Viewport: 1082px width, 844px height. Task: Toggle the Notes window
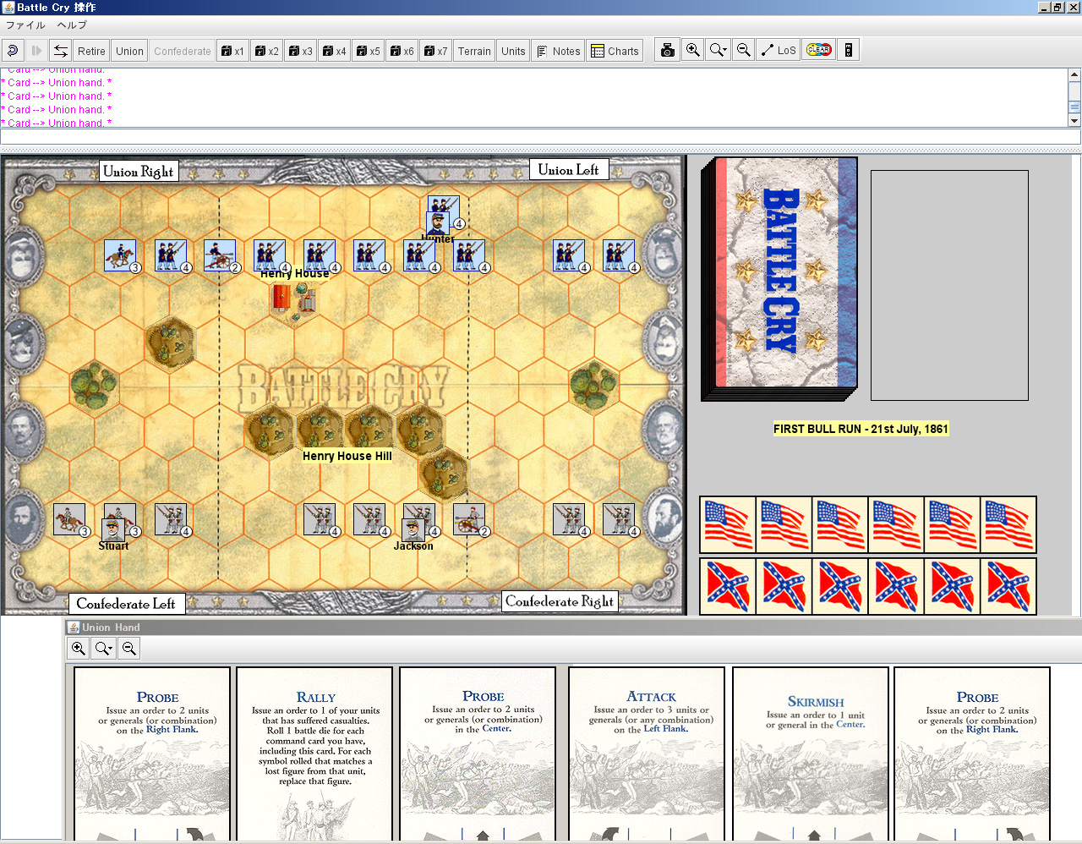coord(558,51)
